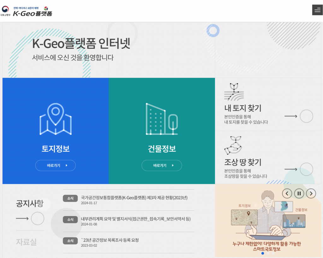Click the 토지정보 title text
The image size is (323, 258).
coord(56,149)
